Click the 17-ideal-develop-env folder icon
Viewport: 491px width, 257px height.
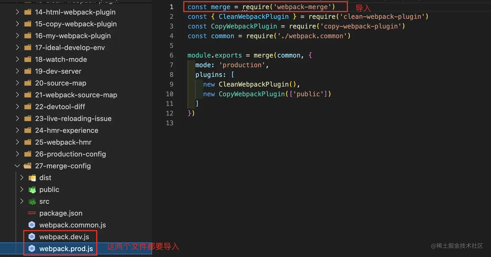pyautogui.click(x=28, y=48)
